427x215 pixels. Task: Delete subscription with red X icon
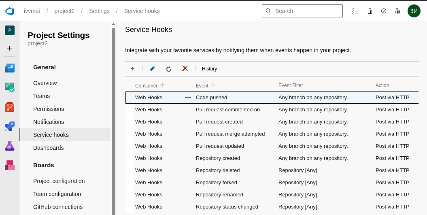[185, 69]
